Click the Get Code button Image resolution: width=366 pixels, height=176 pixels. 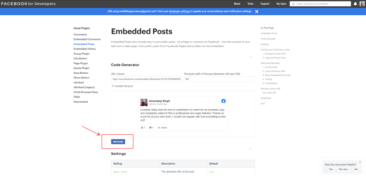click(x=118, y=141)
